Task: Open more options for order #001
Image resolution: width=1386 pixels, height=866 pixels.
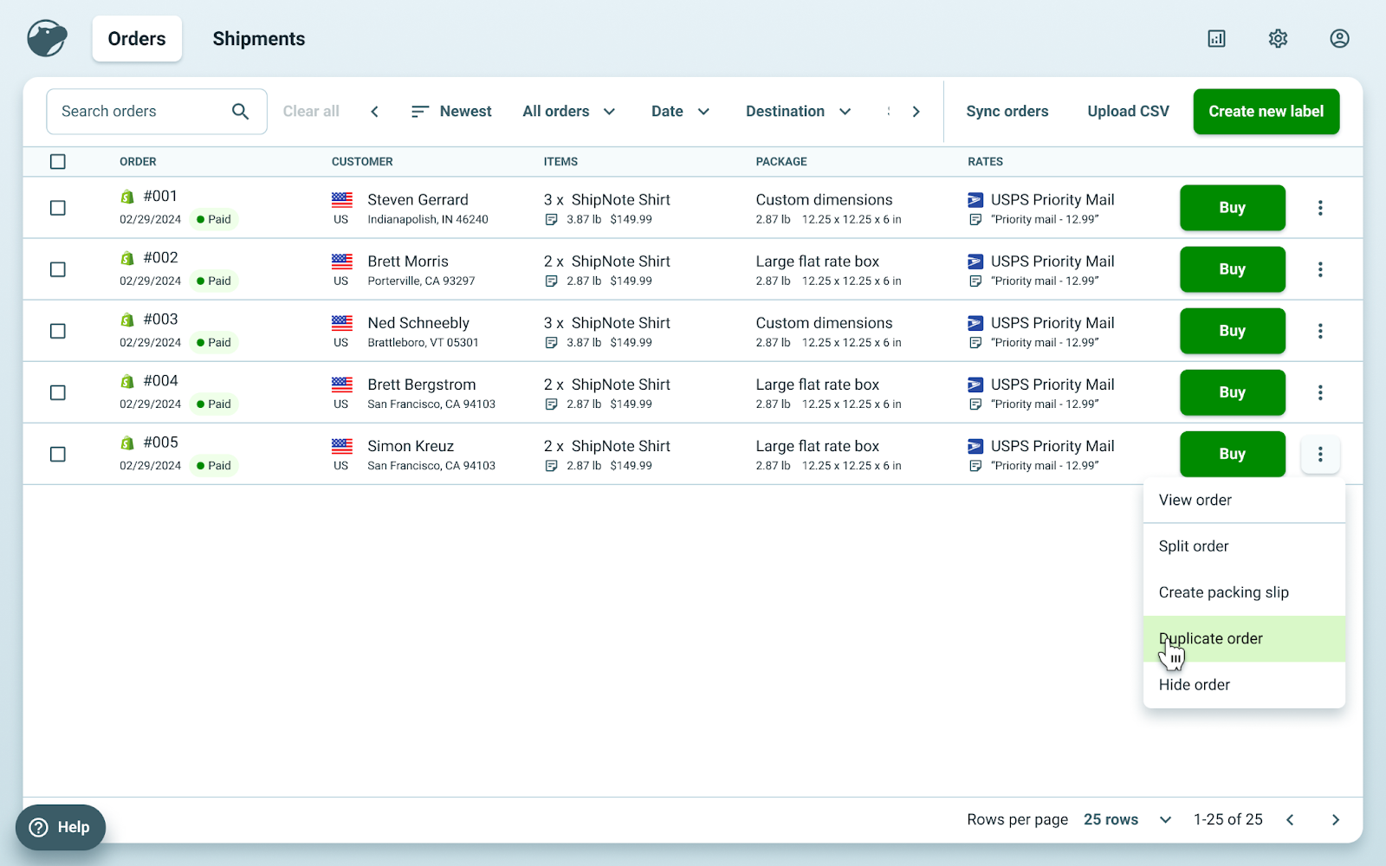Action: (1320, 208)
